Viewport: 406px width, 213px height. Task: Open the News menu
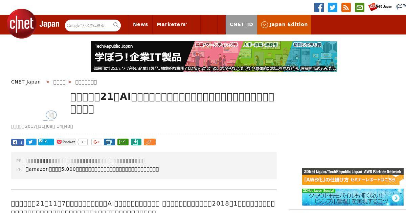point(140,24)
